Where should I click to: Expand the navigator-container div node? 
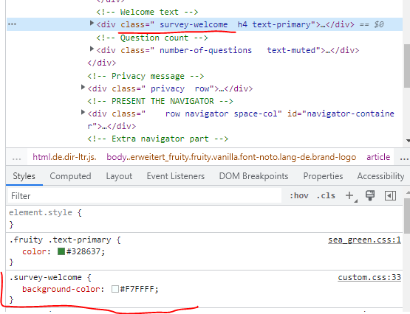pyautogui.click(x=83, y=112)
